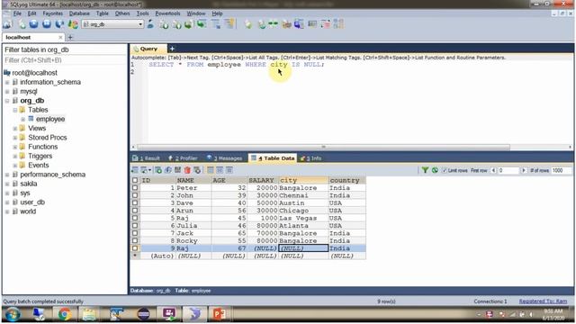The height and width of the screenshot is (324, 576).
Task: Check the row checkbox for Dave
Action: [x=135, y=202]
